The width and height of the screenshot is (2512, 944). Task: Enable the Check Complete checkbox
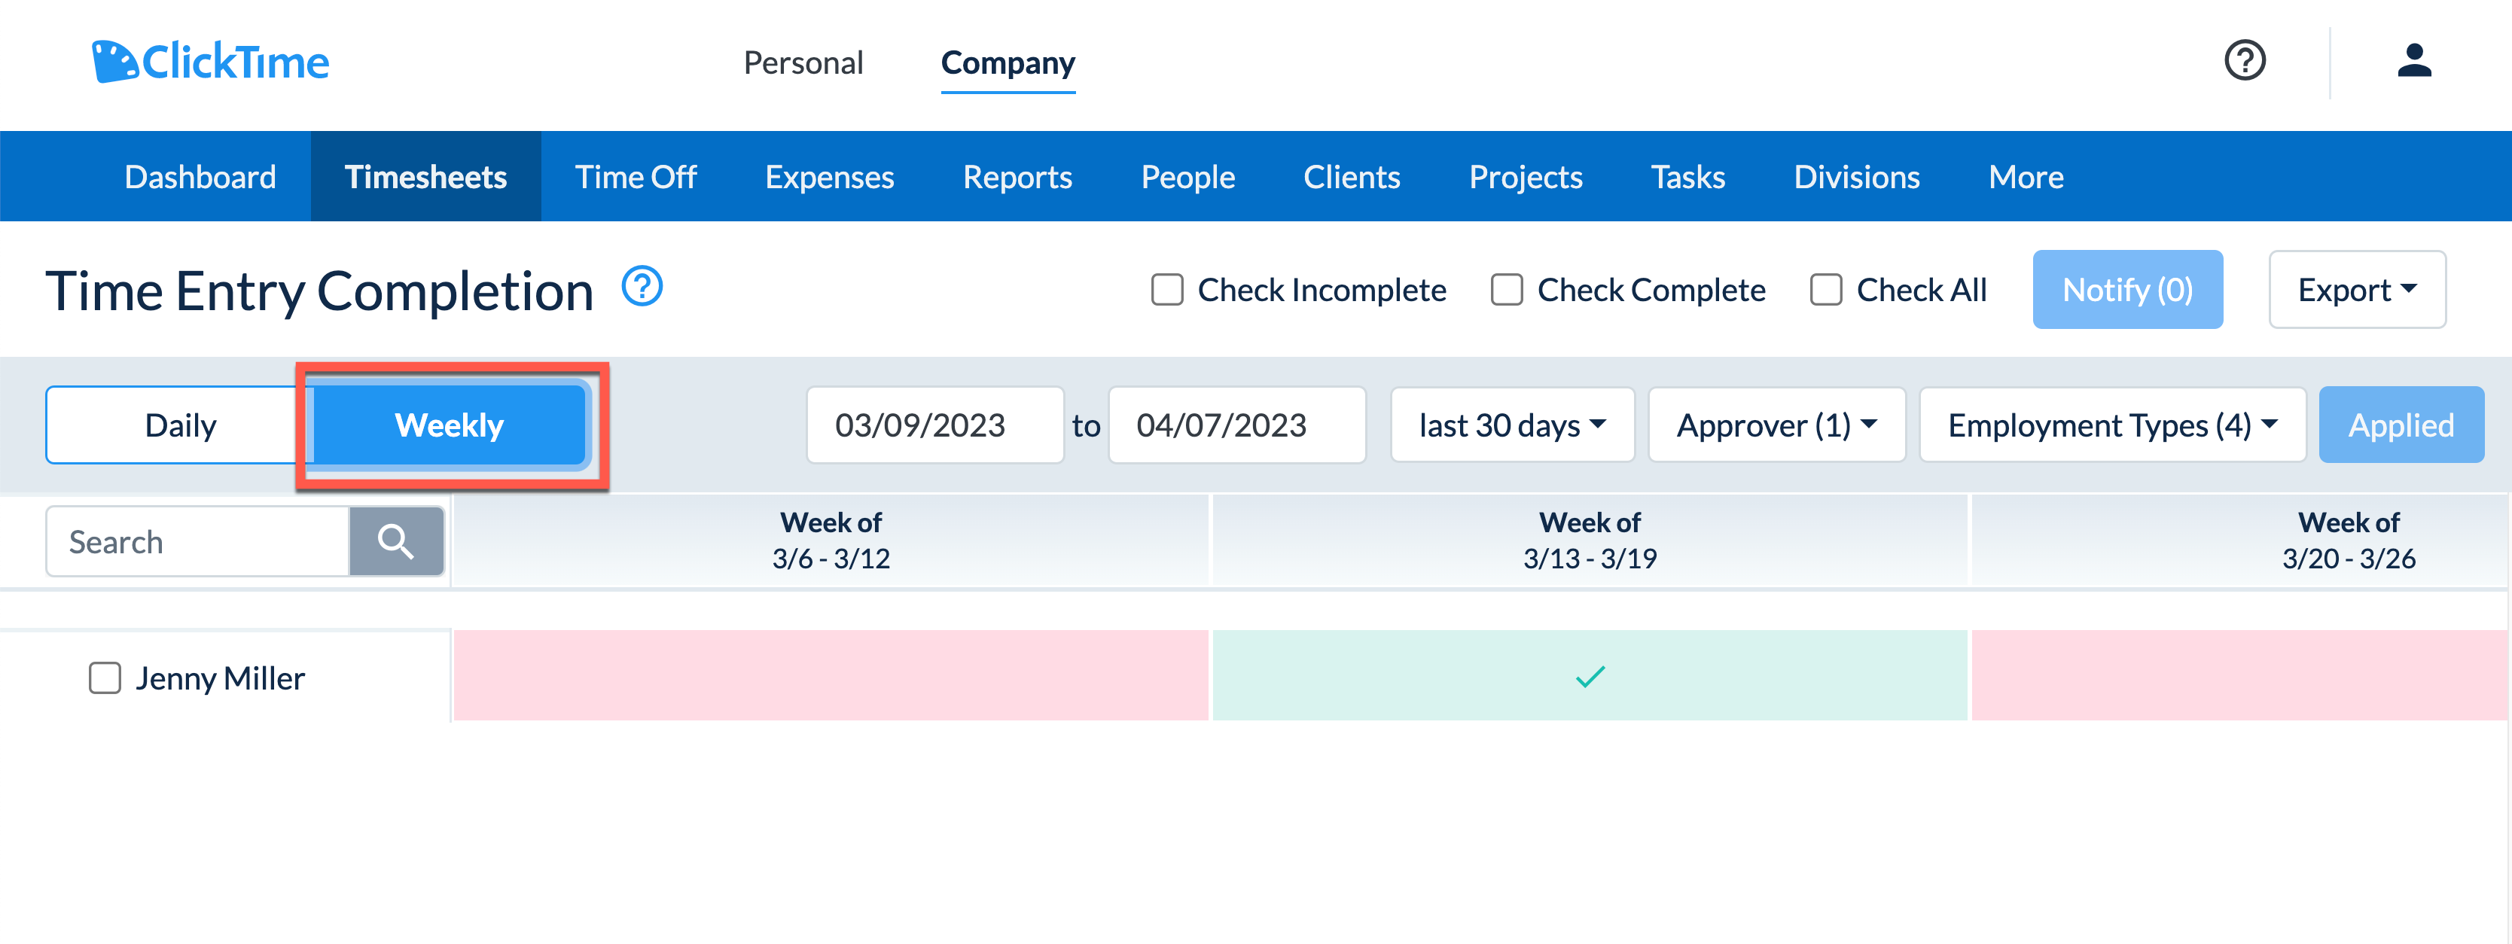[x=1506, y=288]
